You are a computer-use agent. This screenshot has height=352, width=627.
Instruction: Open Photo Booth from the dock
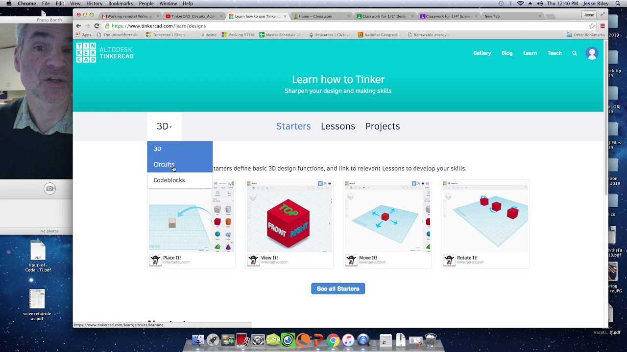point(242,340)
